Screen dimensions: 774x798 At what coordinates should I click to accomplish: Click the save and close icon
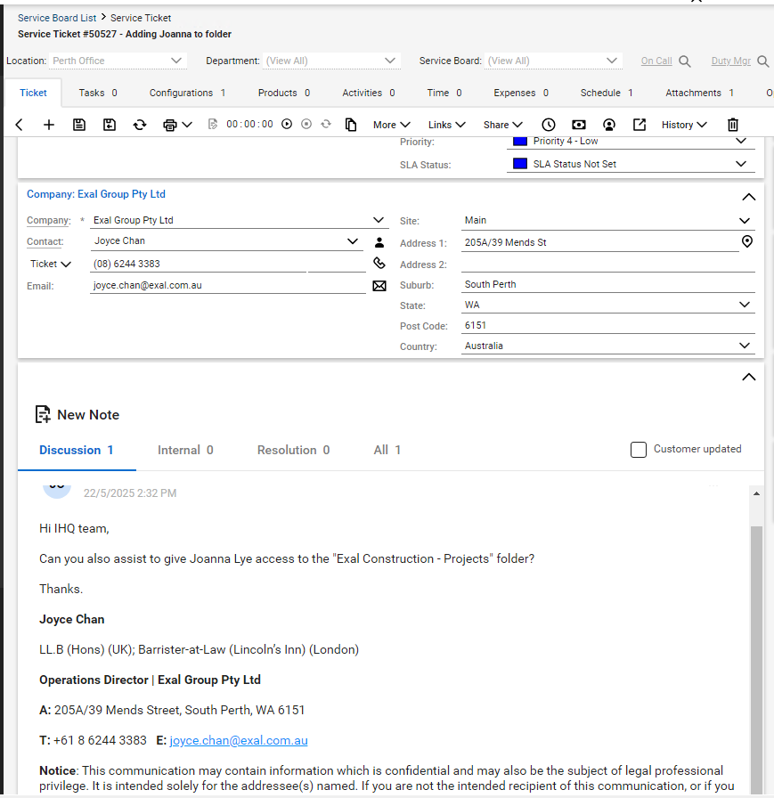point(110,125)
